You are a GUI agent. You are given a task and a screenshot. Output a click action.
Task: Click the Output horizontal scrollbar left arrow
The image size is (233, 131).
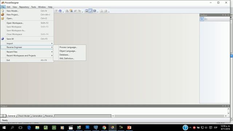pyautogui.click(x=113, y=116)
